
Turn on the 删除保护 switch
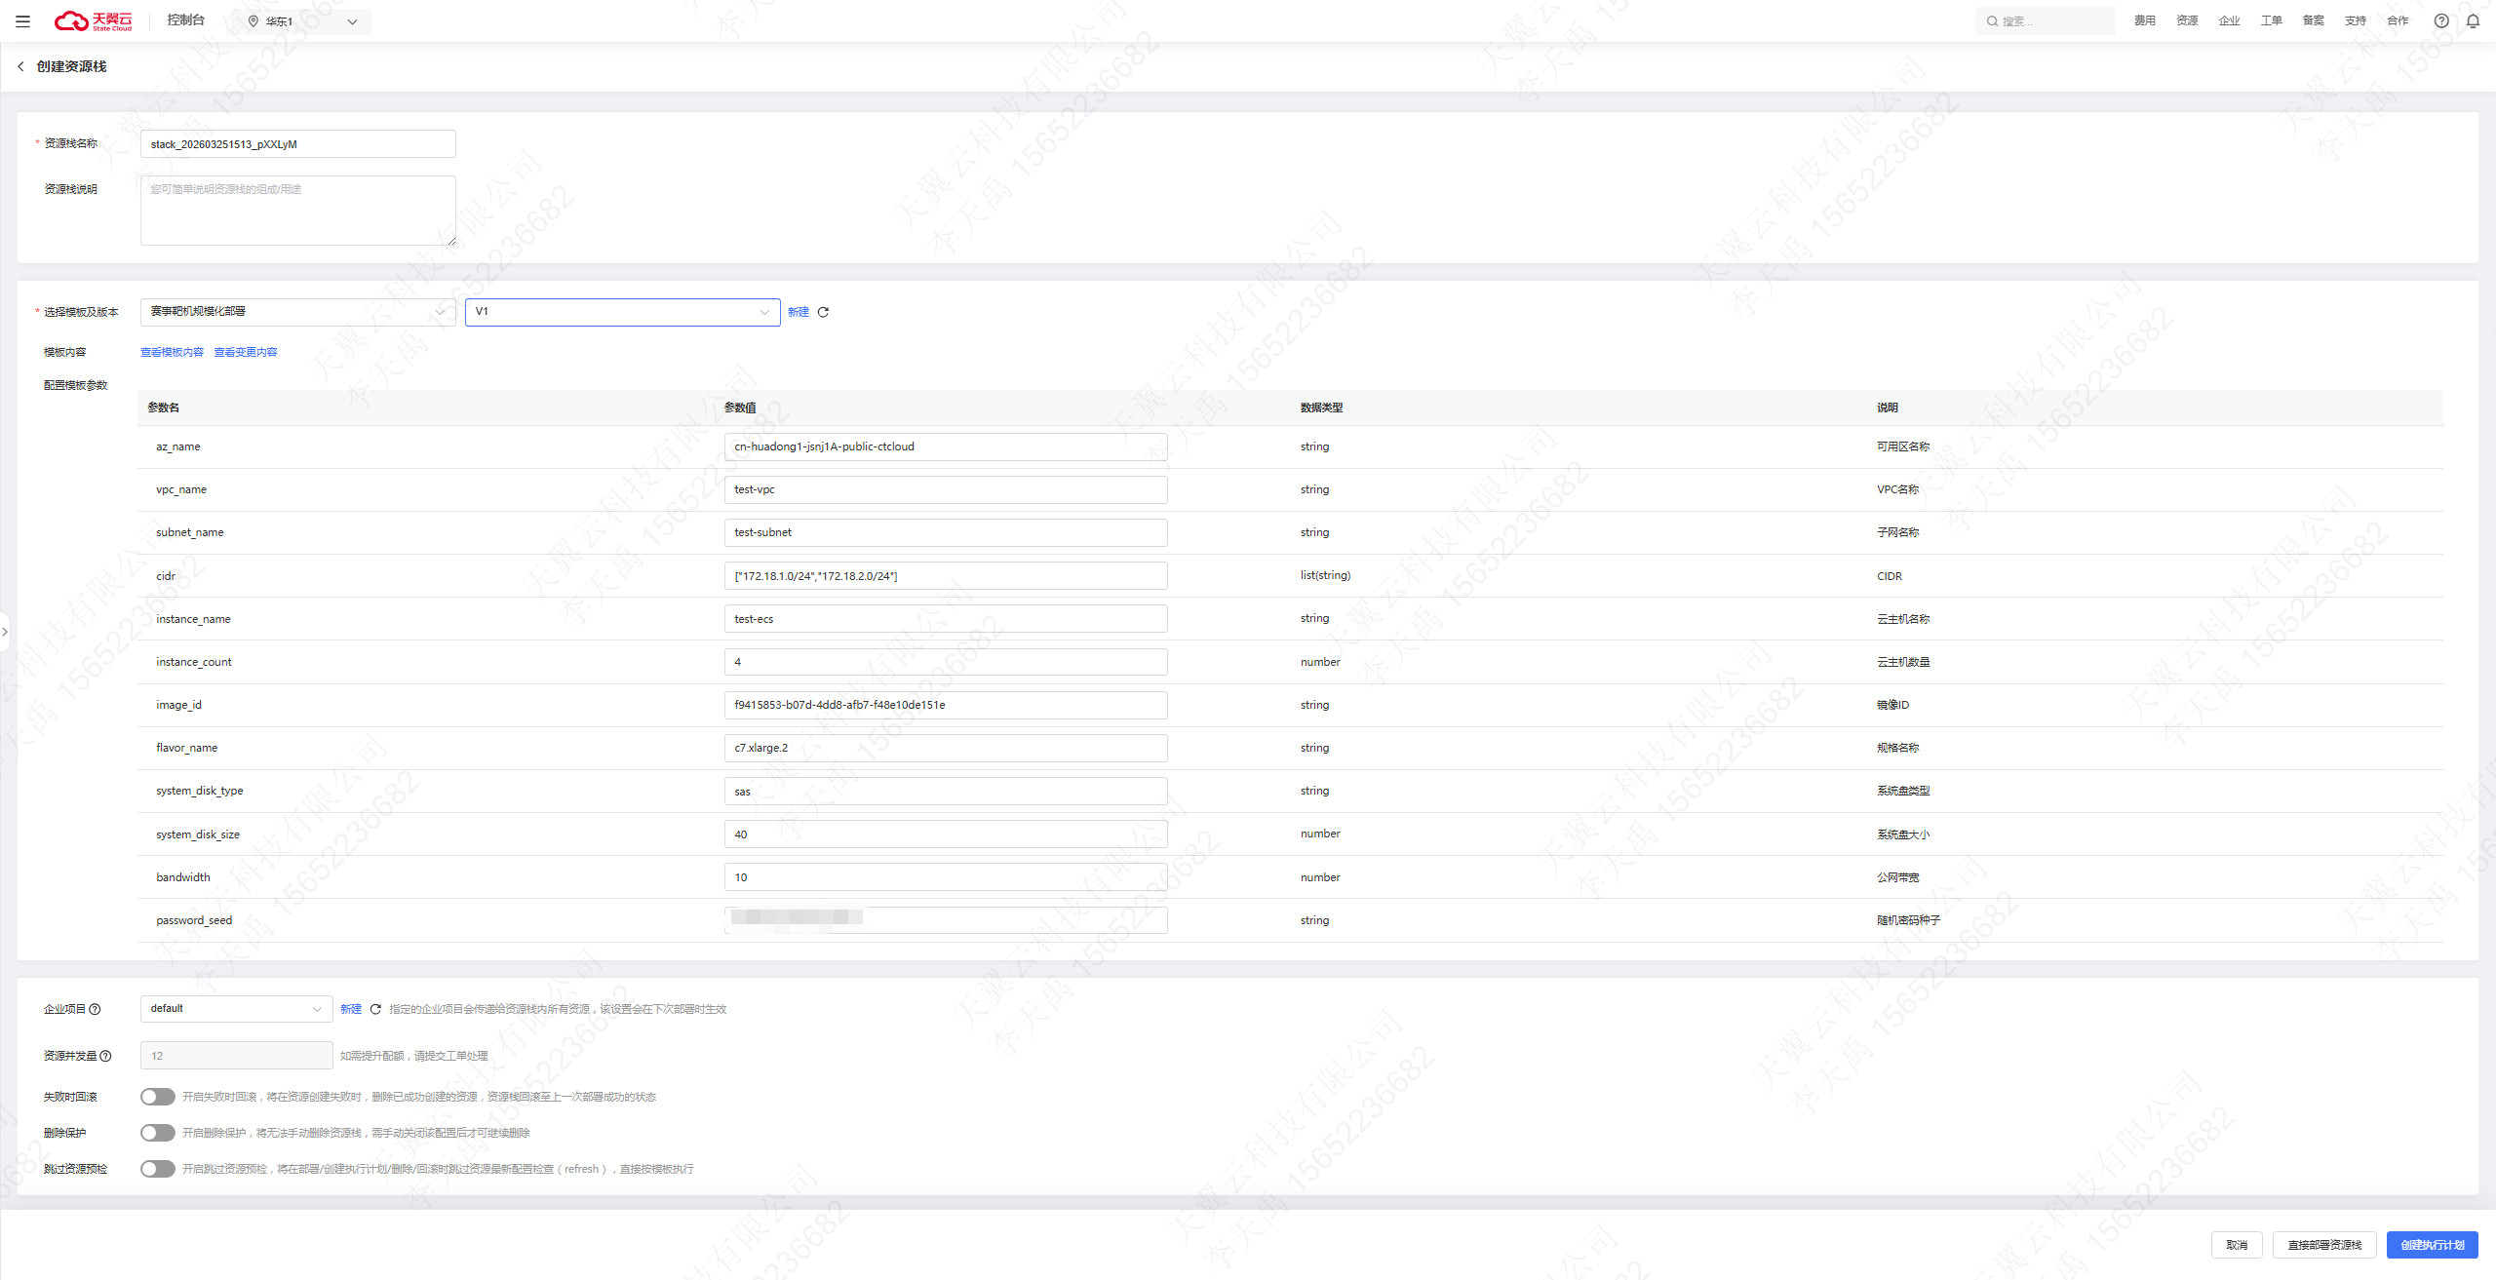[x=157, y=1133]
